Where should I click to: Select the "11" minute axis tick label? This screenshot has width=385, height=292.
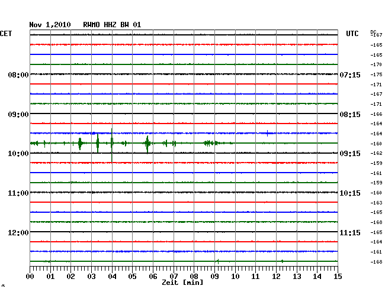(256, 276)
